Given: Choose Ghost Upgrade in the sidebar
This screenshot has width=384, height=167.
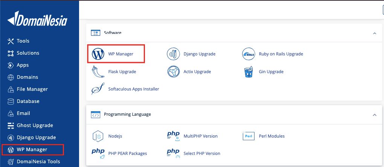Looking at the screenshot, I should pos(35,126).
